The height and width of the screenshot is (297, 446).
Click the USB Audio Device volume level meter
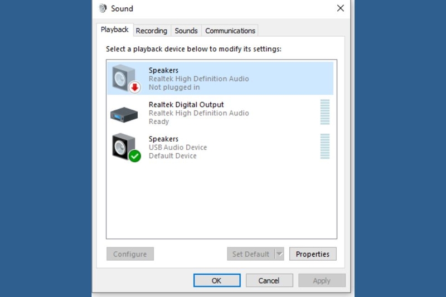click(325, 147)
